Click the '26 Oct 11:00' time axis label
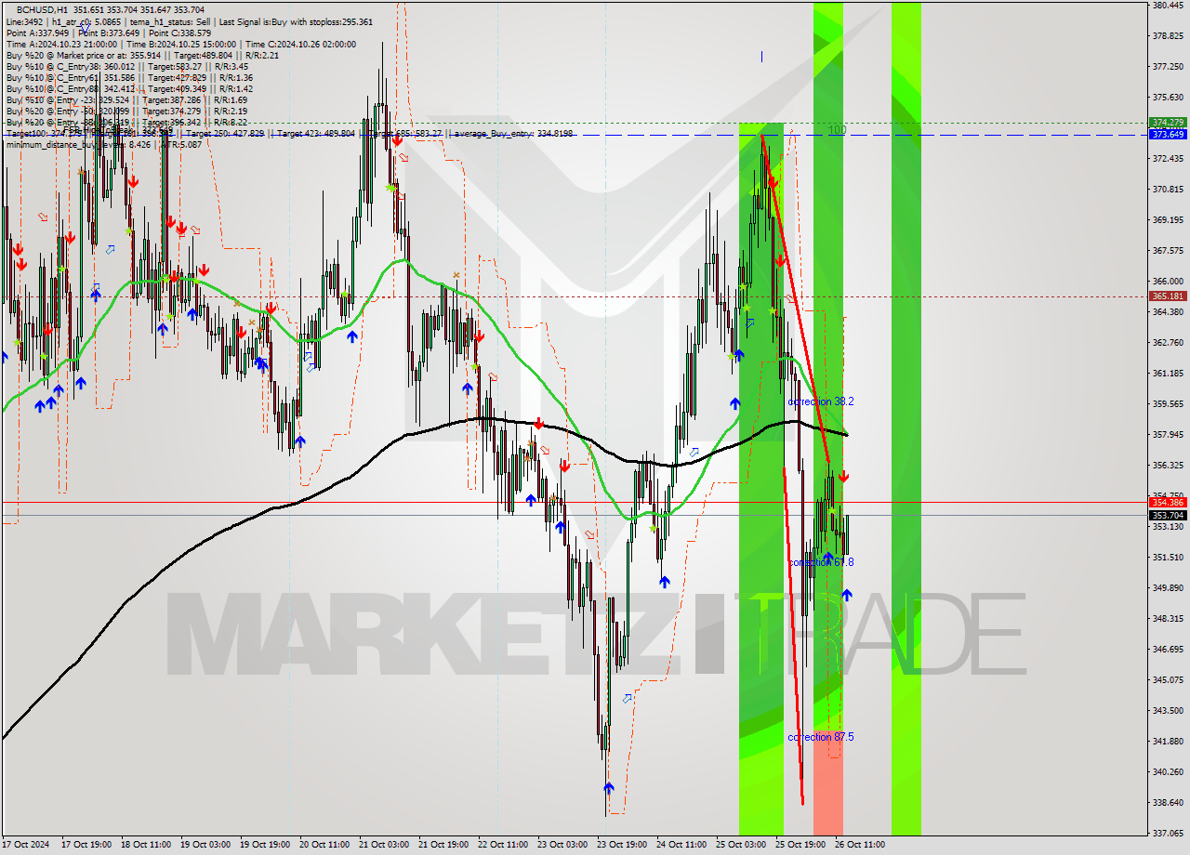The image size is (1190, 855). pos(861,845)
